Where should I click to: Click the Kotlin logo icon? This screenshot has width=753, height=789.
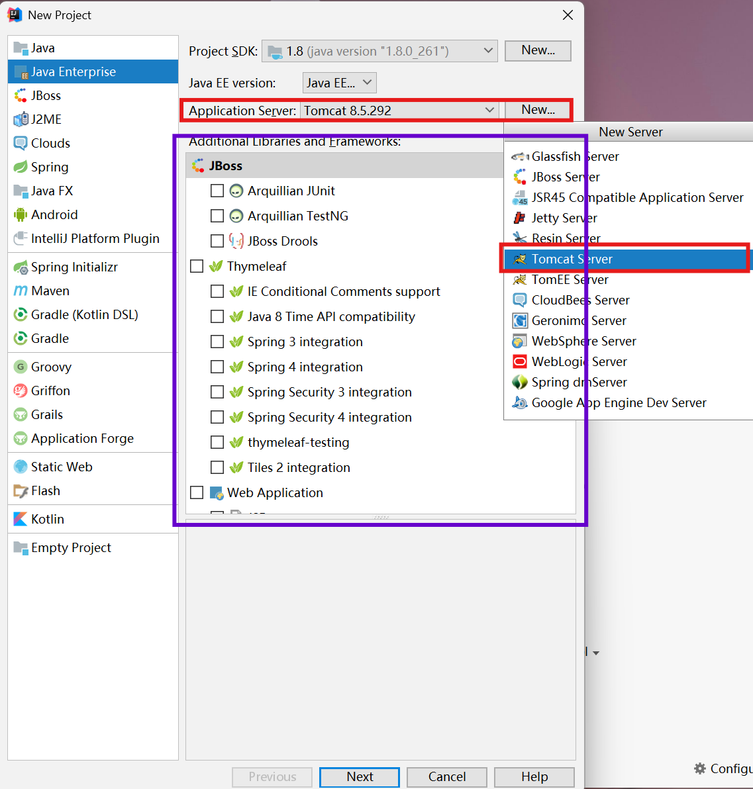coord(21,520)
